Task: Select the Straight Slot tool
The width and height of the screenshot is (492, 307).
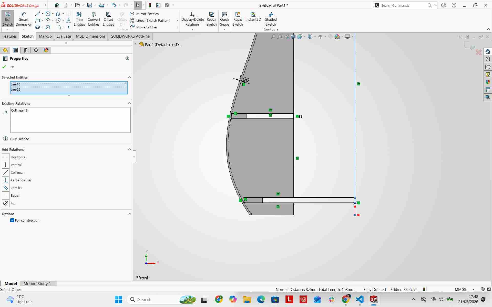Action: (x=38, y=27)
